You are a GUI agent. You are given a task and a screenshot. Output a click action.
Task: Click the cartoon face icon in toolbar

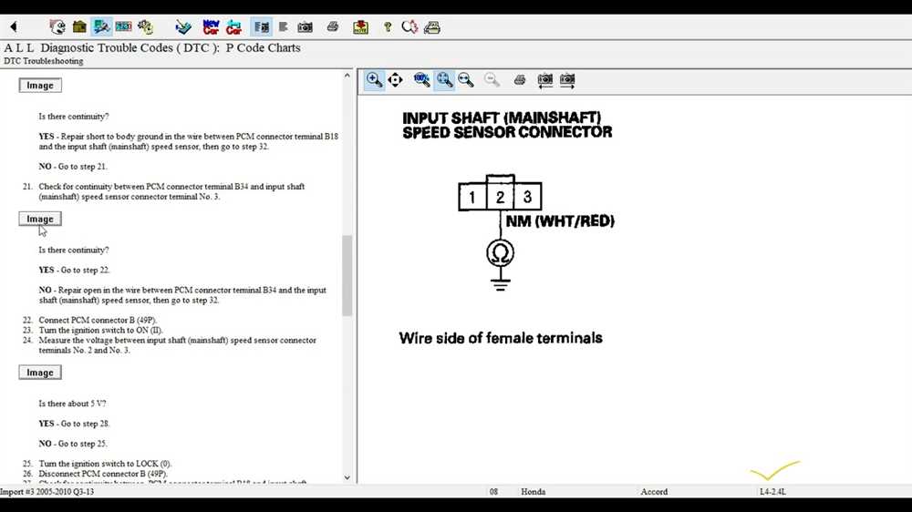[57, 26]
